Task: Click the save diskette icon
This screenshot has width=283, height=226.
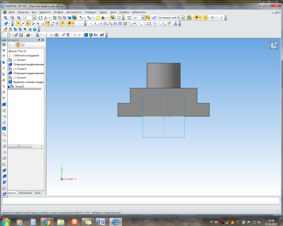Action: [21, 35]
